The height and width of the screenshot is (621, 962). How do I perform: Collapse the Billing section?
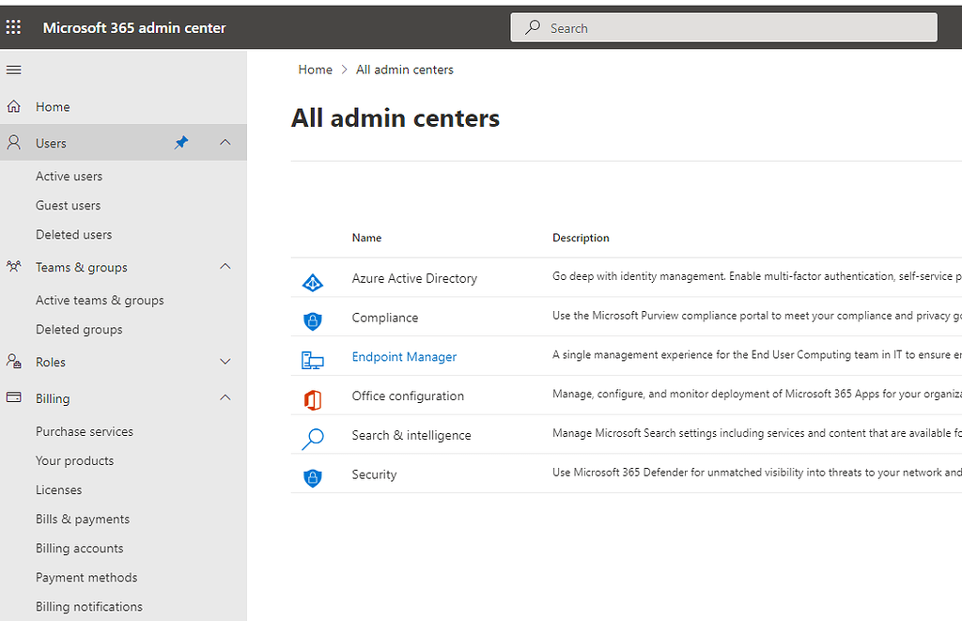225,397
